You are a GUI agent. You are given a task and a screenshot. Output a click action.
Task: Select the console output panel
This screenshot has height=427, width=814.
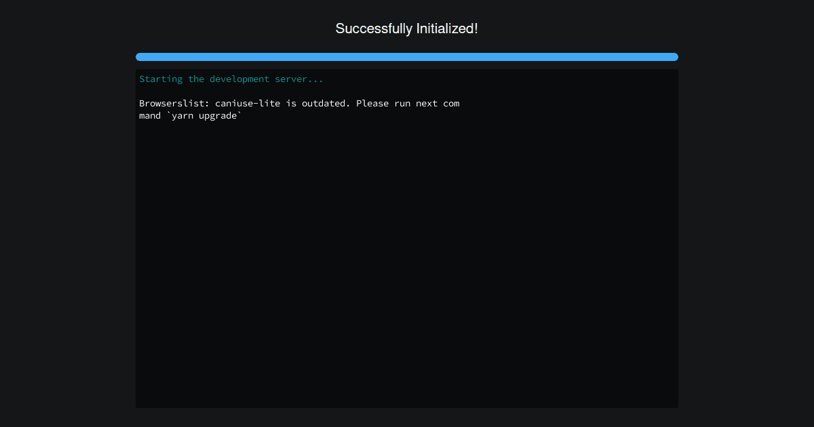coord(407,237)
